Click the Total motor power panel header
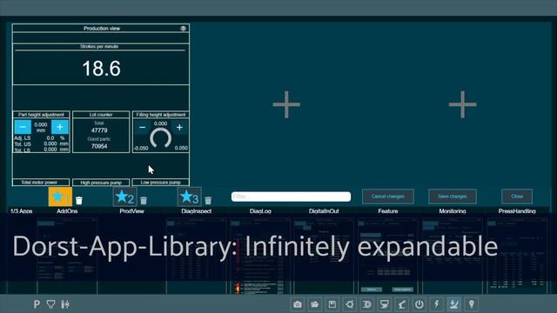The width and height of the screenshot is (557, 313). pos(41,183)
